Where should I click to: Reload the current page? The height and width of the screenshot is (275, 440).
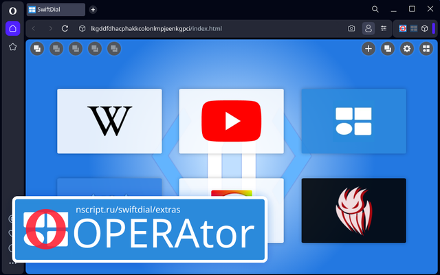click(x=65, y=28)
